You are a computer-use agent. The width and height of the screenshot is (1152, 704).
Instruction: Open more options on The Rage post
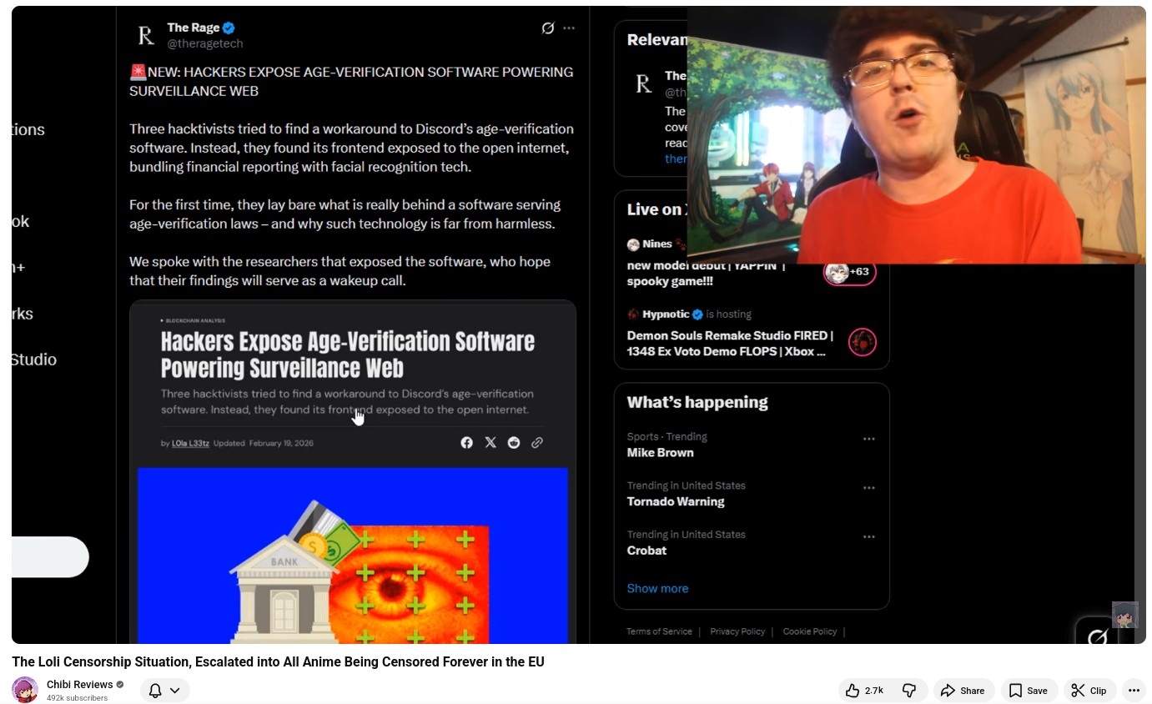[x=569, y=28]
